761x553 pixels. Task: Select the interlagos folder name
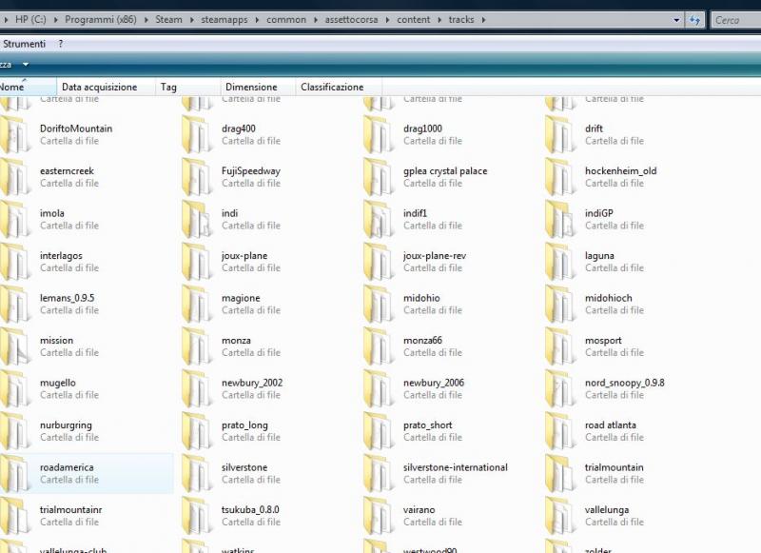[x=61, y=255]
